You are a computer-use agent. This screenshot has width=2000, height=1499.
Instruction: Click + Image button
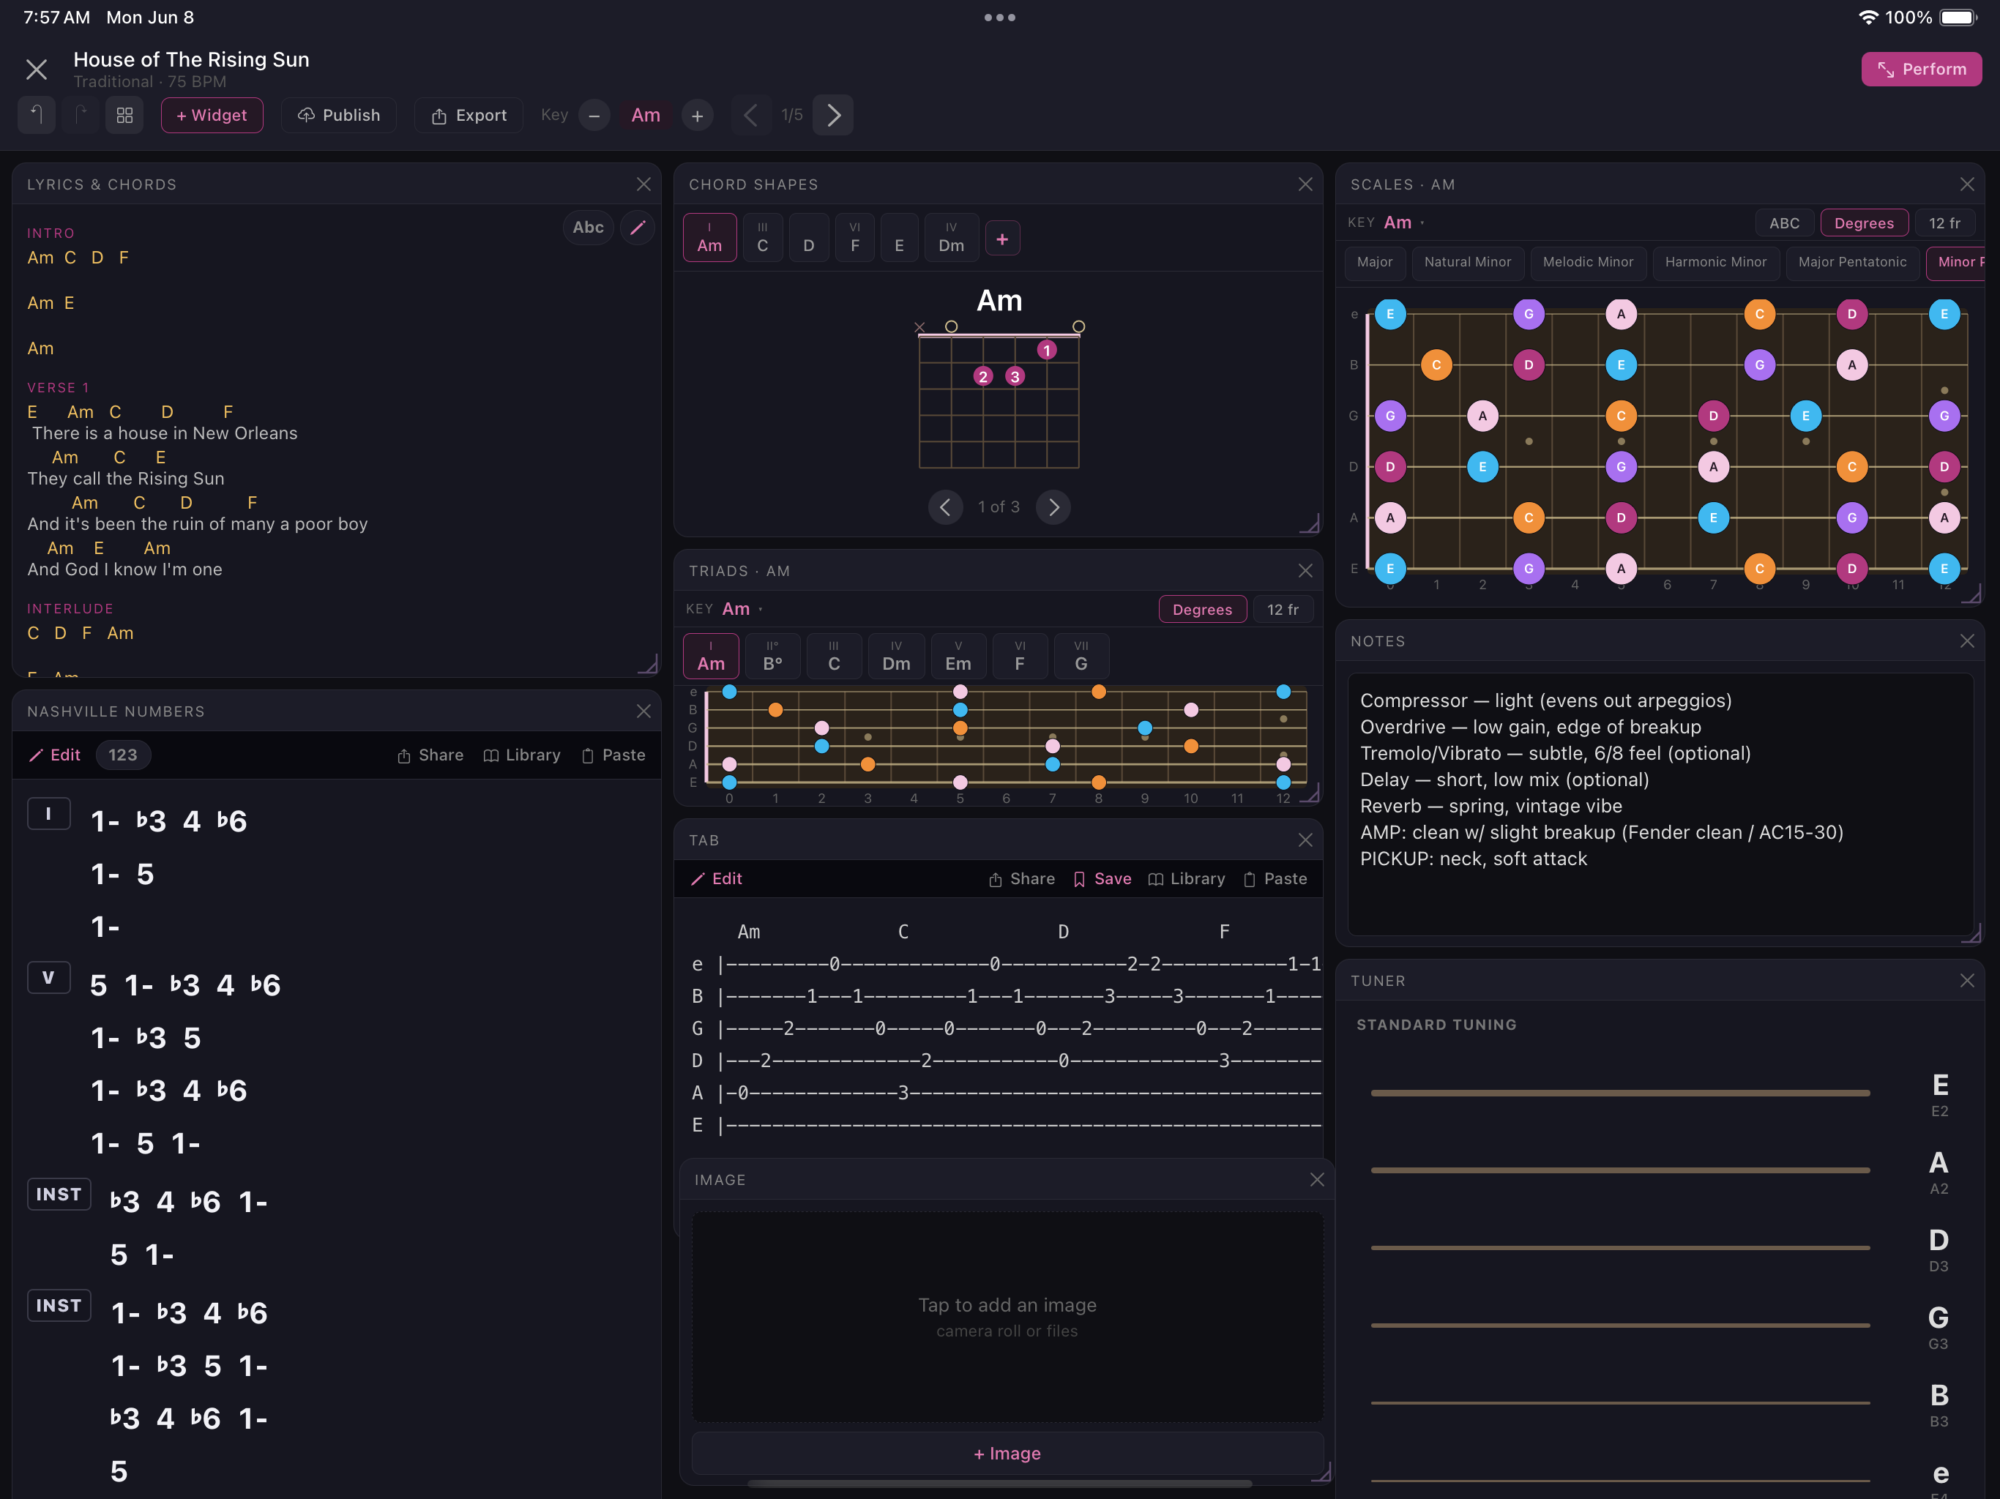[x=1007, y=1454]
